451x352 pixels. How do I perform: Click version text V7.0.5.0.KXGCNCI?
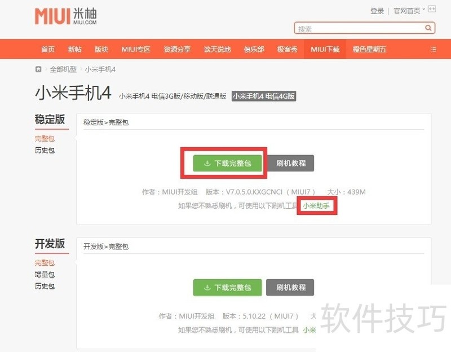pyautogui.click(x=254, y=192)
